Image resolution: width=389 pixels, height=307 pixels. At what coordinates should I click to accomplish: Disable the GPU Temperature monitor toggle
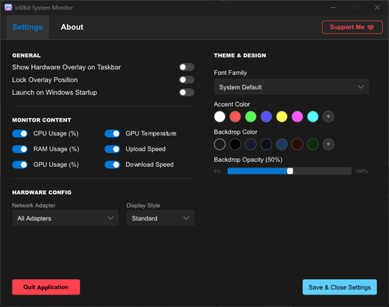[x=112, y=133]
